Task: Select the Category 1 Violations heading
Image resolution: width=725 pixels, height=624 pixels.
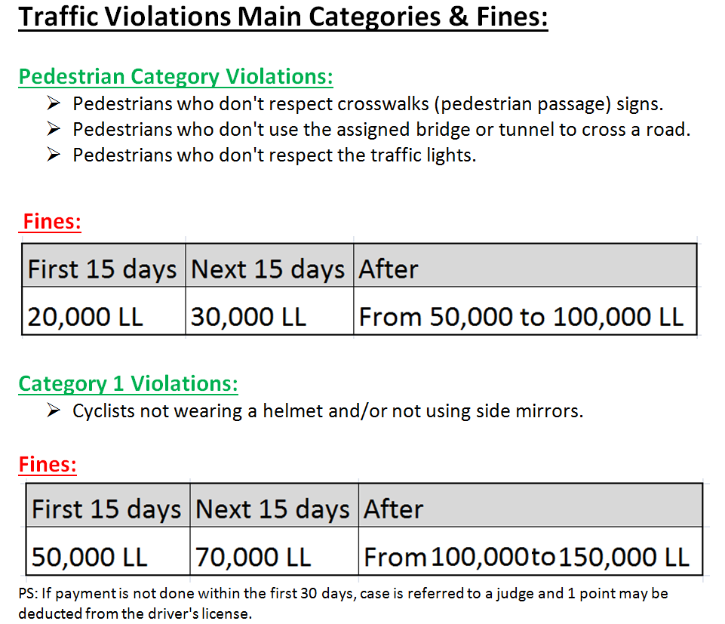Action: point(128,384)
